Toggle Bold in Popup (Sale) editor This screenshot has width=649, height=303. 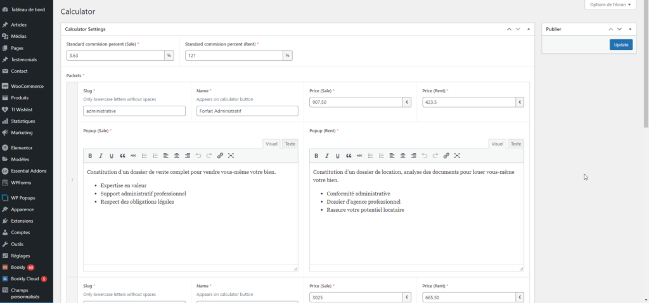click(90, 156)
